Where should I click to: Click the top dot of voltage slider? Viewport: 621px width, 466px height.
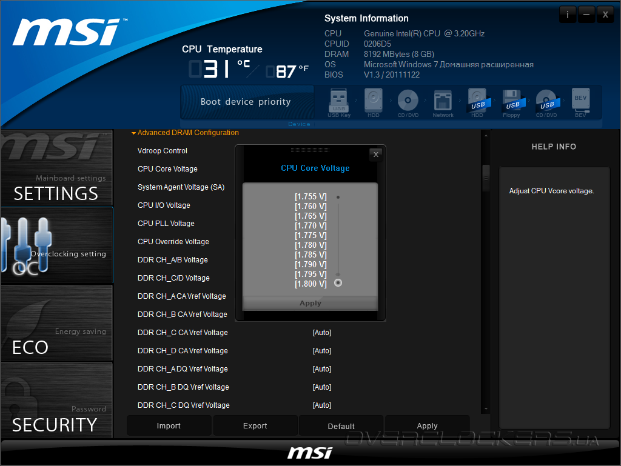338,197
